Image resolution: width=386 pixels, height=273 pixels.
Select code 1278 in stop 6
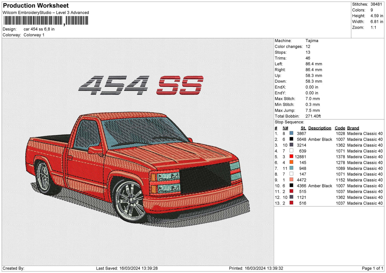(x=340, y=163)
